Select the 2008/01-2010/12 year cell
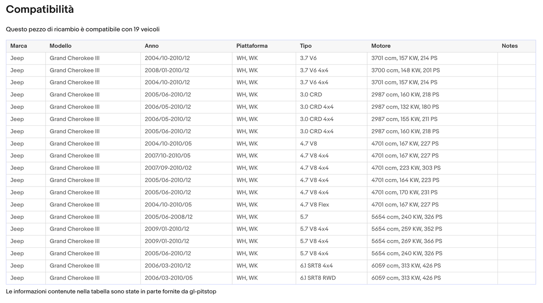 [167, 70]
